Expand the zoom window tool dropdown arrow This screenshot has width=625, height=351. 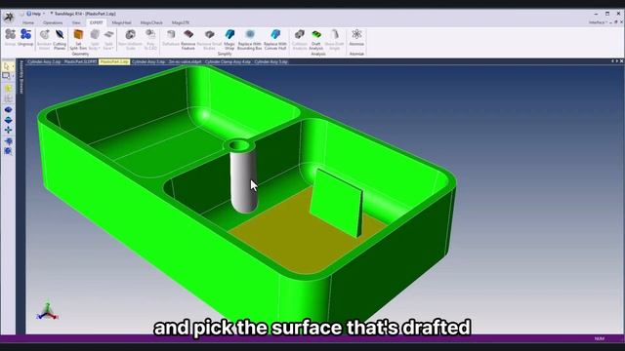(x=13, y=76)
